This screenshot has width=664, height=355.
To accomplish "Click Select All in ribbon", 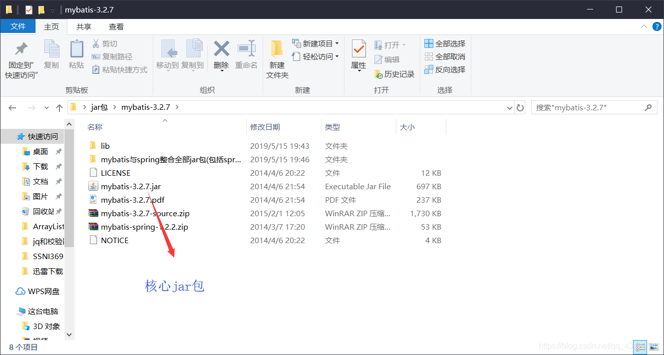I will tap(445, 44).
